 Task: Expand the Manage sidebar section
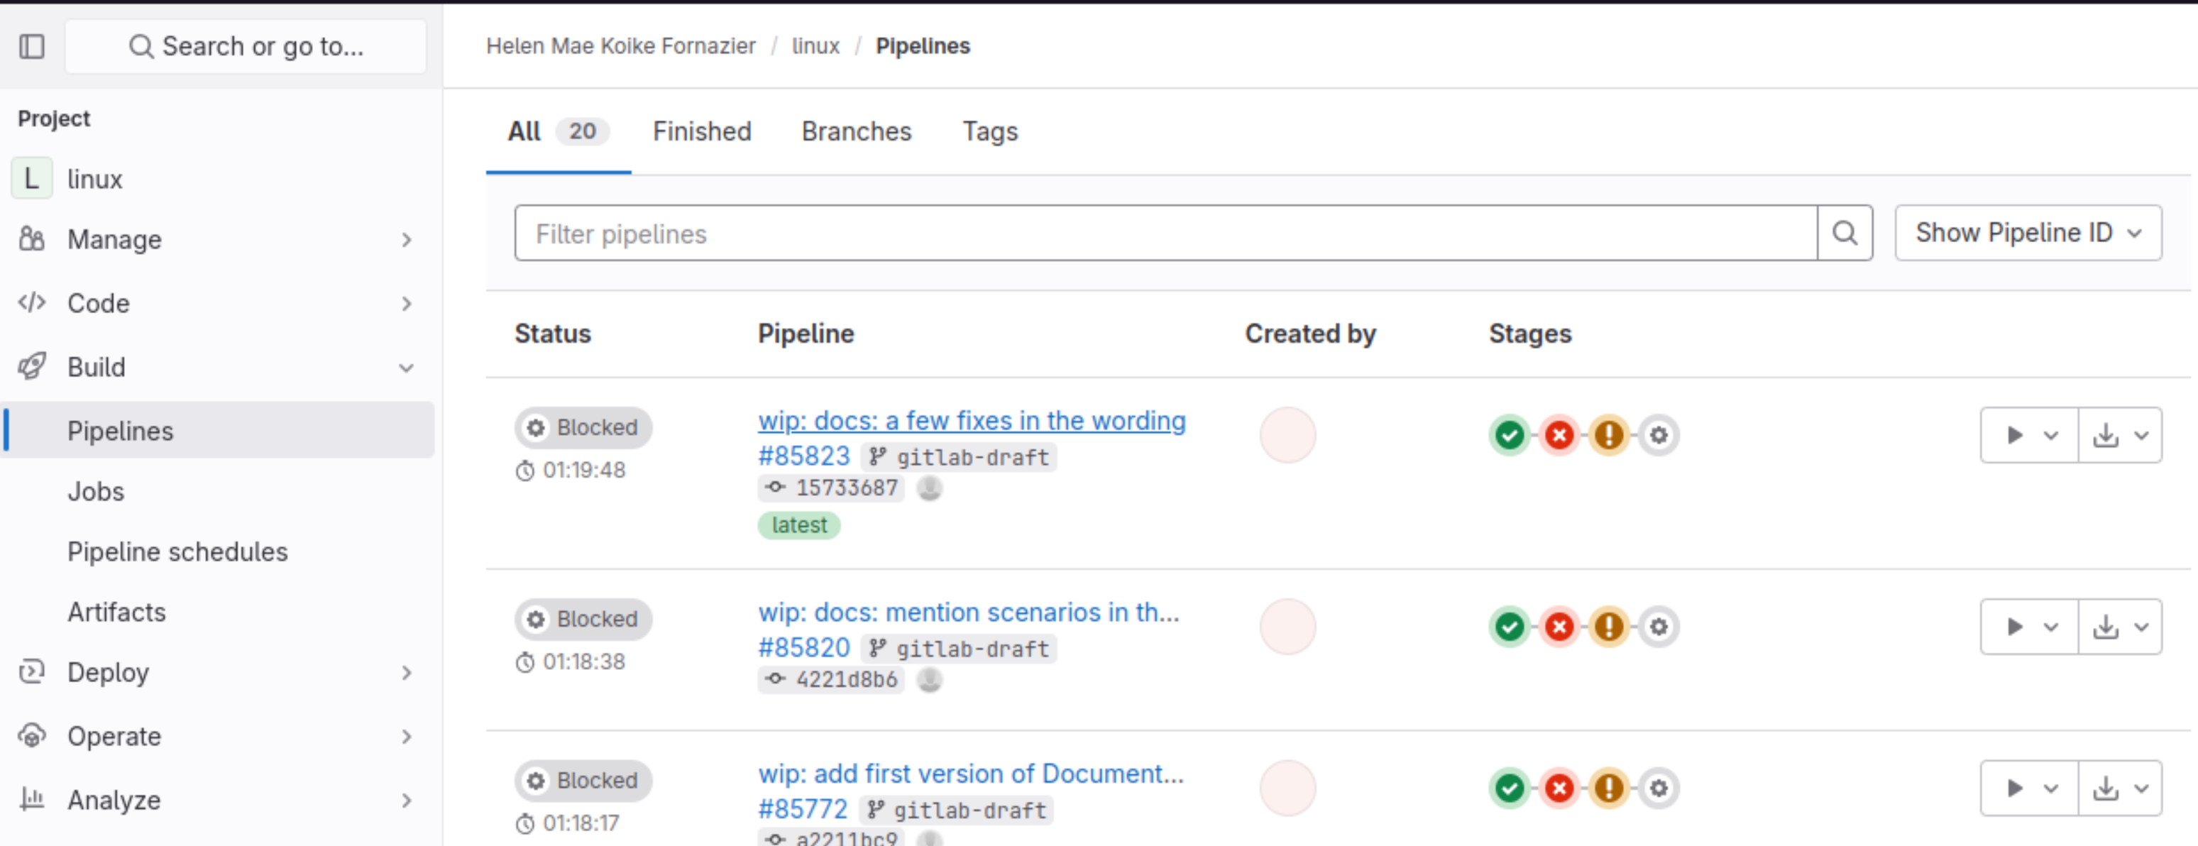(x=218, y=240)
